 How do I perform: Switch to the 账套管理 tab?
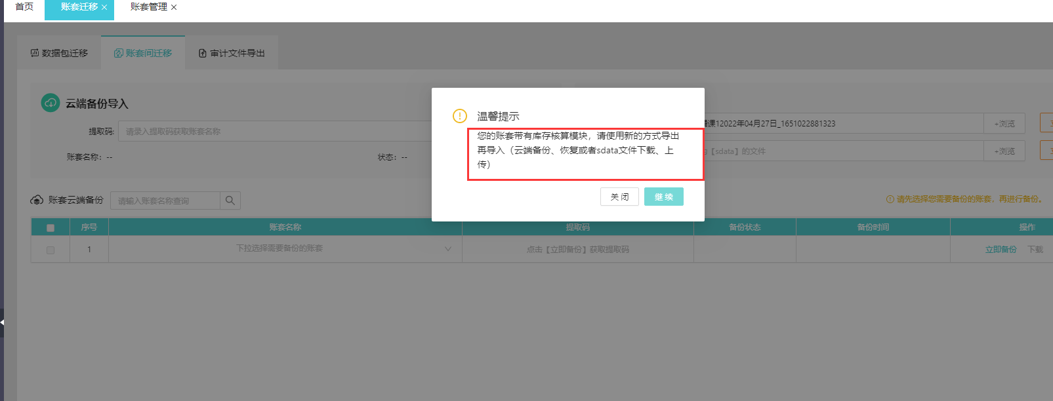point(149,7)
